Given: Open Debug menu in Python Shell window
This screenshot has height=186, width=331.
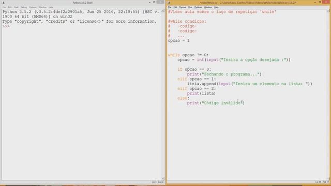Looking at the screenshot, I should [24, 7].
